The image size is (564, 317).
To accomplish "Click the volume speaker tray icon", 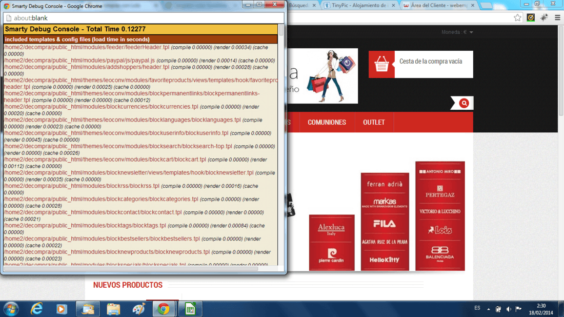I will (x=508, y=309).
